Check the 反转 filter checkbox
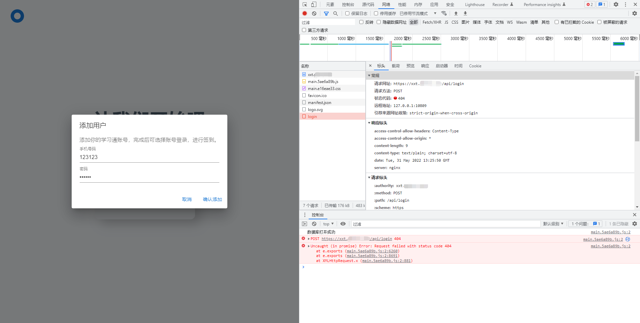 tap(361, 22)
